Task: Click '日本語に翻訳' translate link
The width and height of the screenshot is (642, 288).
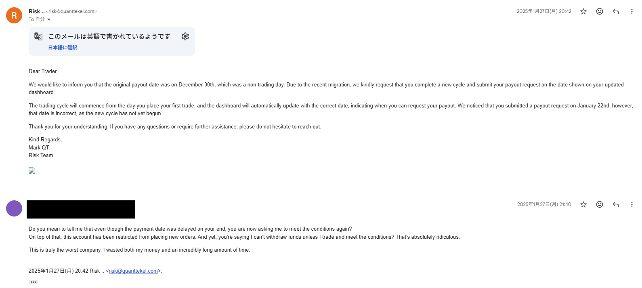Action: [x=63, y=48]
